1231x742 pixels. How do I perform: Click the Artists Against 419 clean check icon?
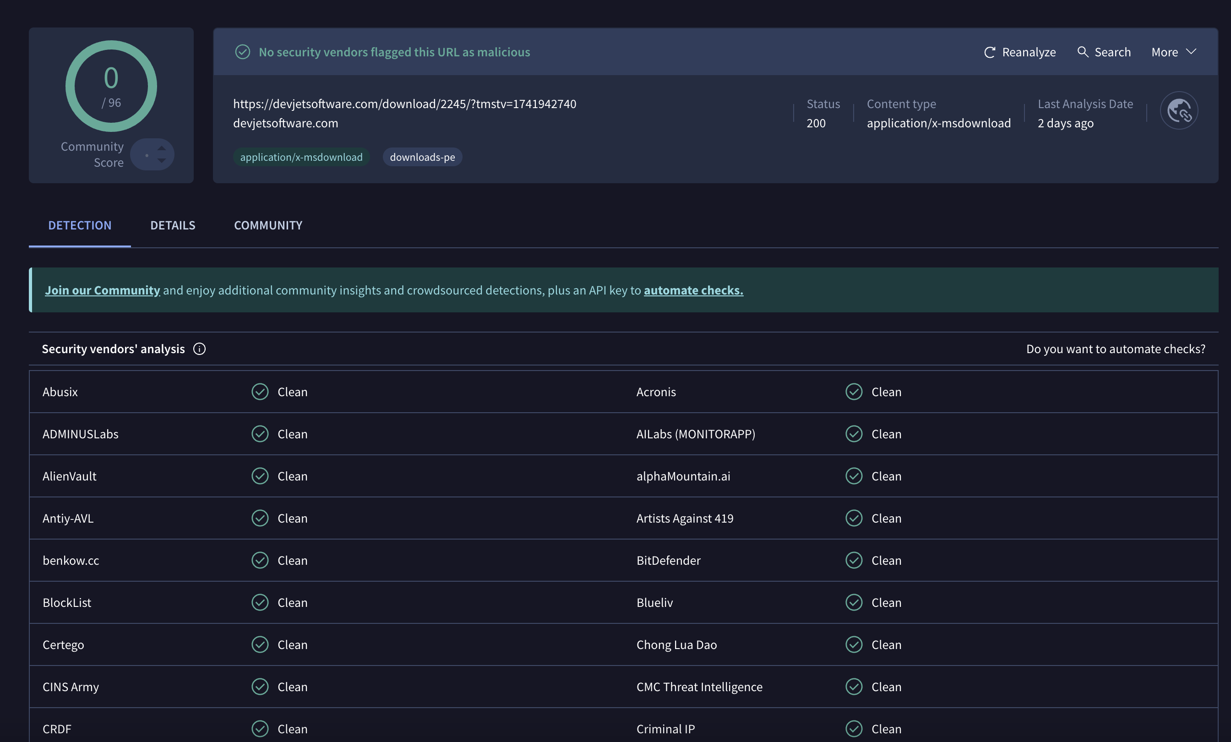(x=854, y=518)
